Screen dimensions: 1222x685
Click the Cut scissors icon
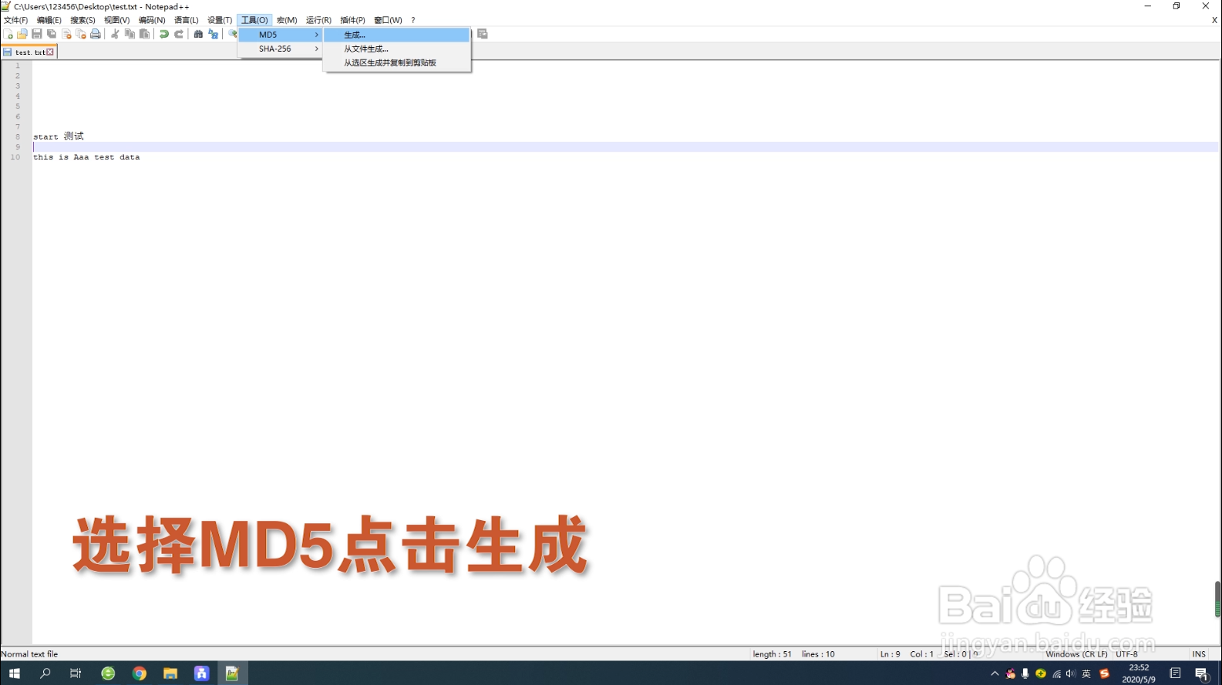click(x=115, y=34)
